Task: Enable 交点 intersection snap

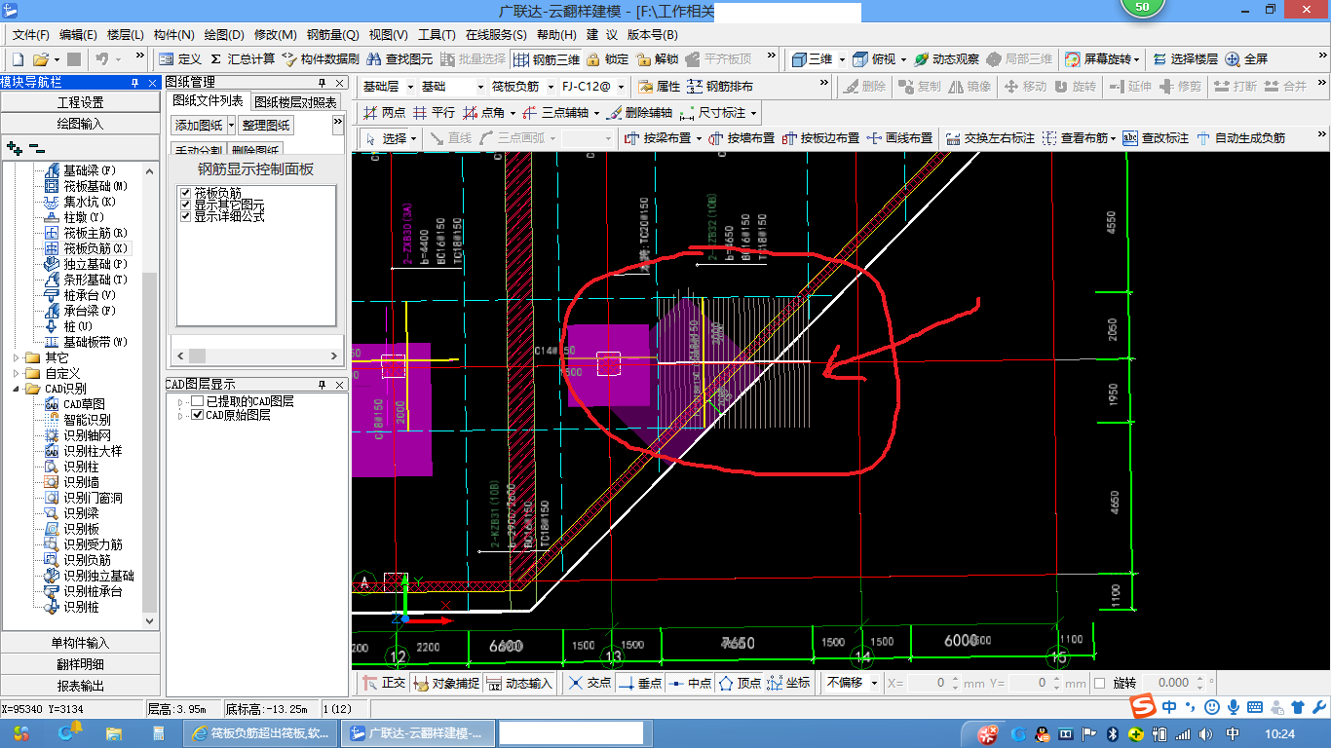Action: coord(590,683)
